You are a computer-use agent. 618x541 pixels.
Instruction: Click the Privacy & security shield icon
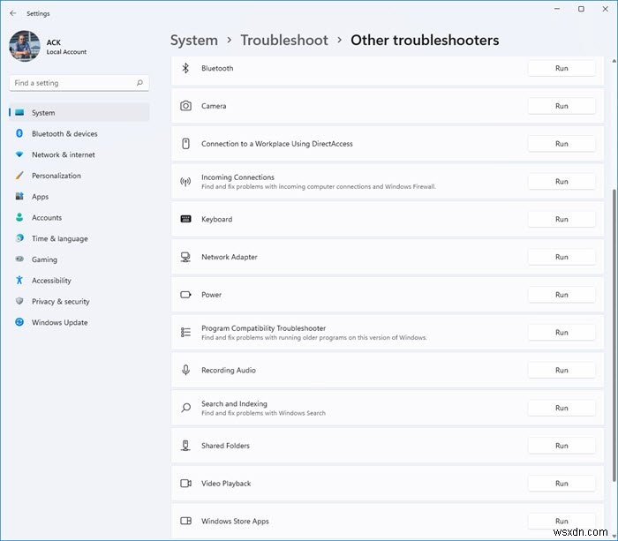(x=19, y=301)
